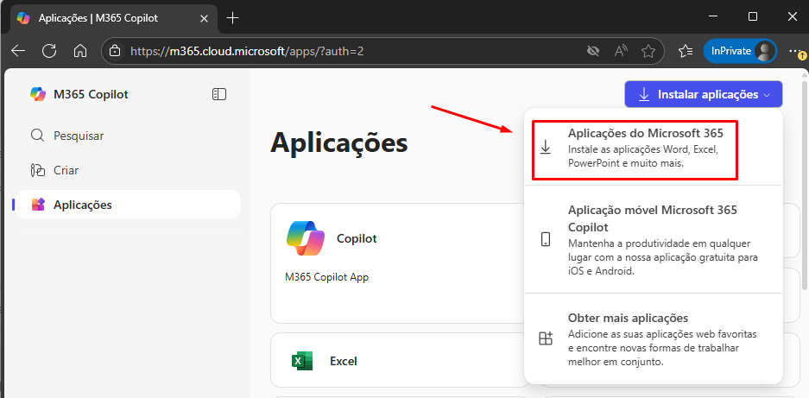This screenshot has height=398, width=809.
Task: Click the download icon beside Aplicações do Microsoft 365
Action: click(546, 148)
